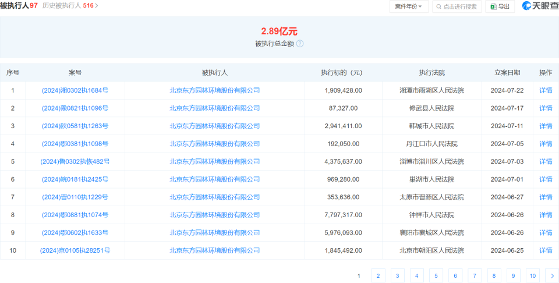
Task: Click the Excel icon on 导出 button
Action: (x=493, y=6)
